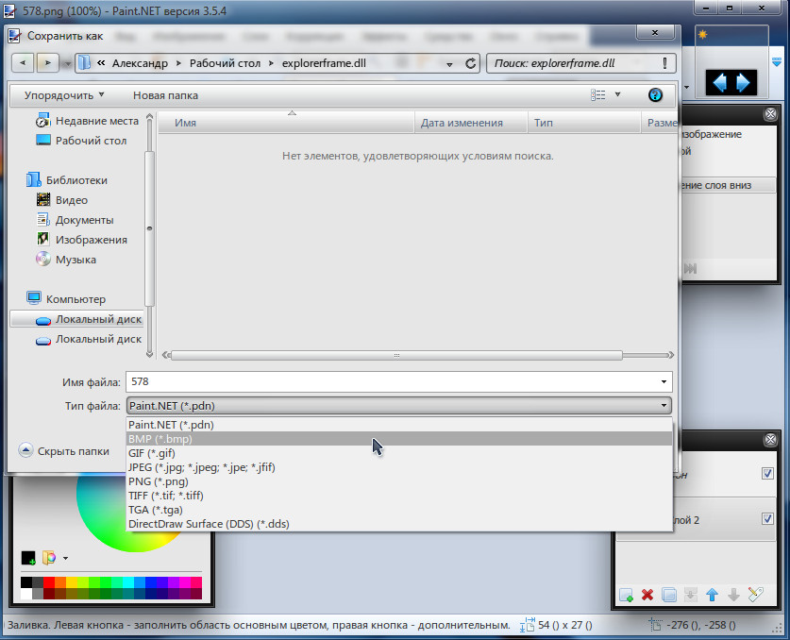Choose GIF (*.gif) file type
This screenshot has width=790, height=640.
point(399,453)
